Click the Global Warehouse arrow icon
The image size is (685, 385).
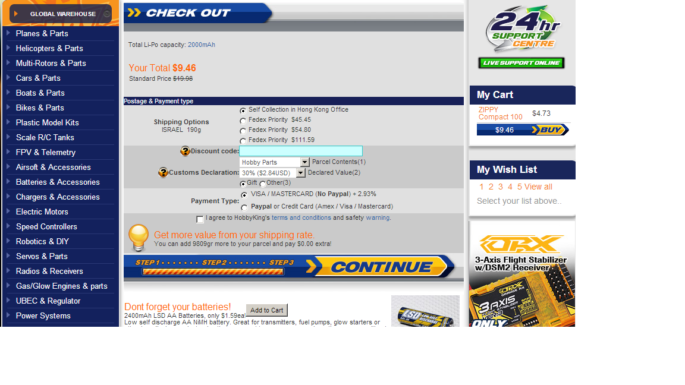(x=15, y=14)
